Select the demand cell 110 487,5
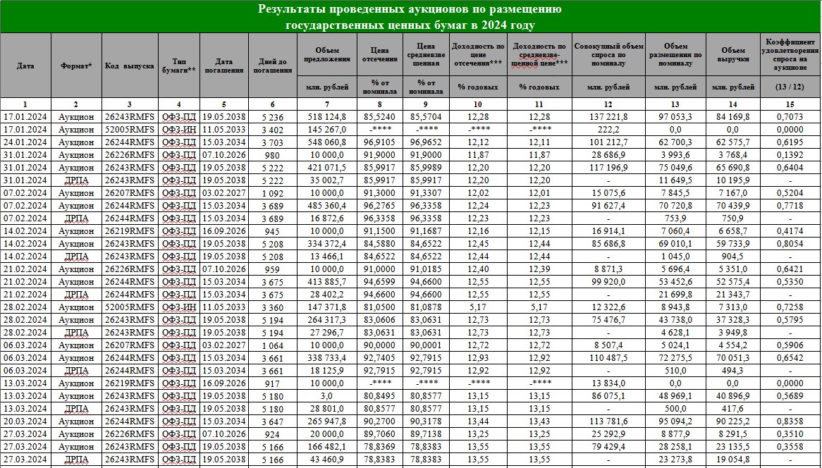822x468 pixels. click(608, 357)
